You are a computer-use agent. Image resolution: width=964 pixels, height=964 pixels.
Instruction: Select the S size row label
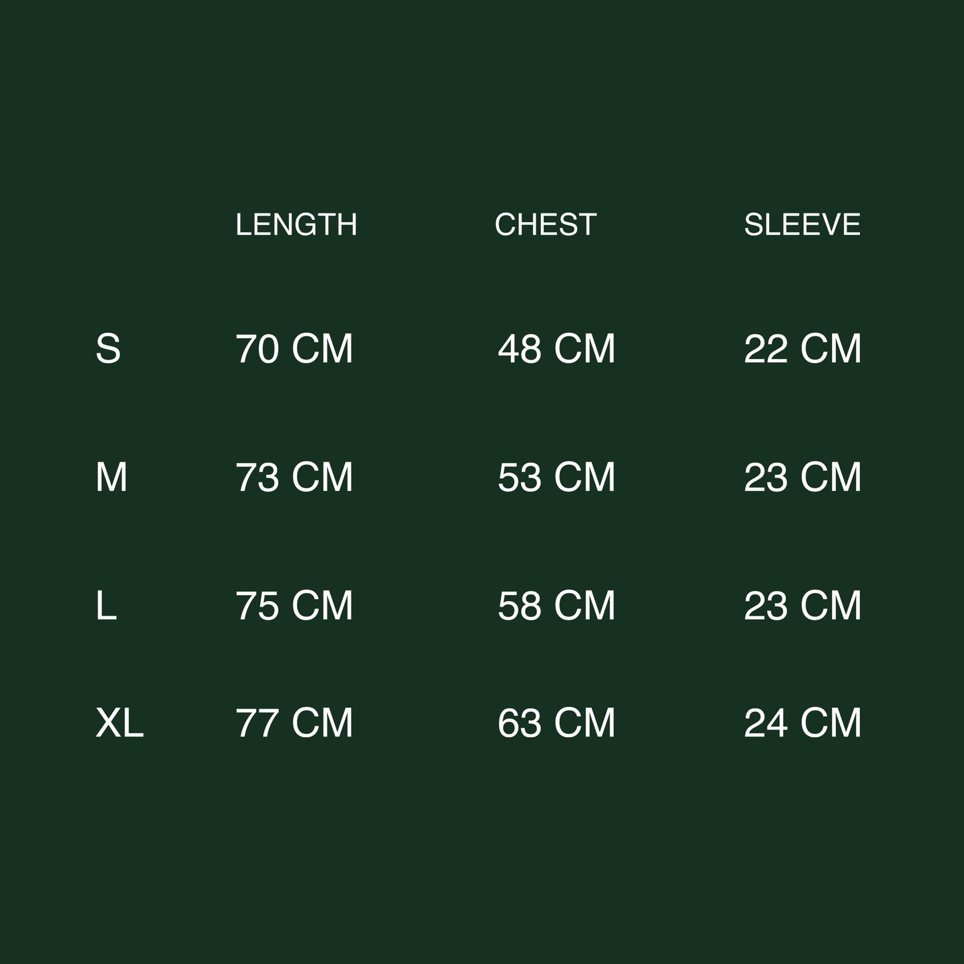tap(108, 349)
